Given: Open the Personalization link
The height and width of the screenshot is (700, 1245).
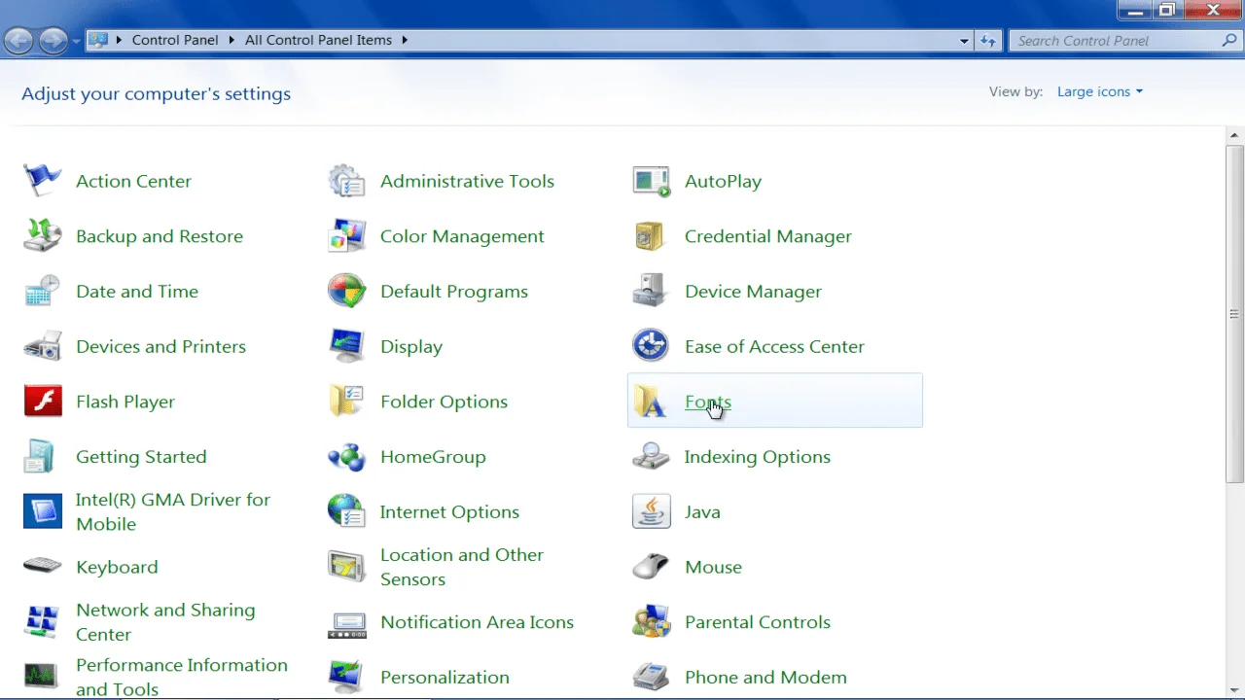Looking at the screenshot, I should pos(445,677).
